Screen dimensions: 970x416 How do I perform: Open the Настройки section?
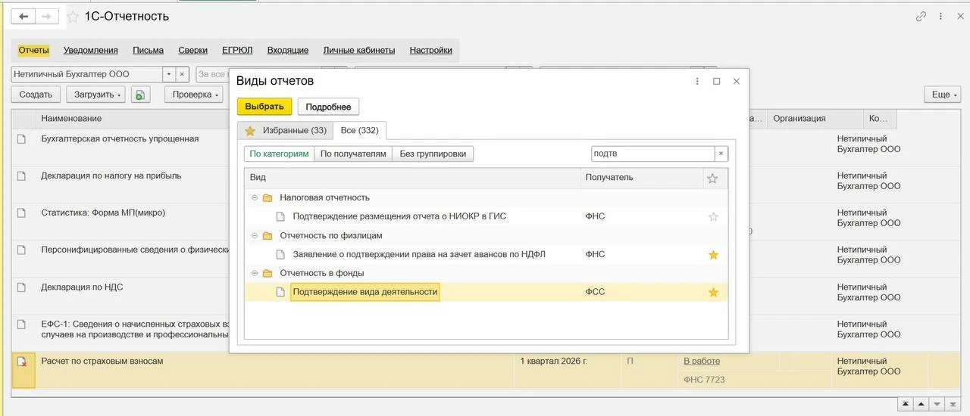(430, 51)
